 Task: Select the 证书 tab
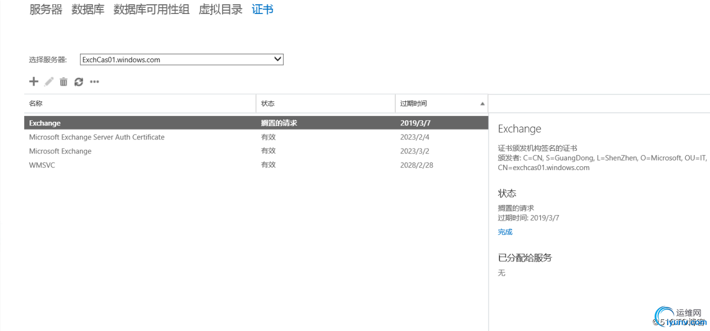262,10
